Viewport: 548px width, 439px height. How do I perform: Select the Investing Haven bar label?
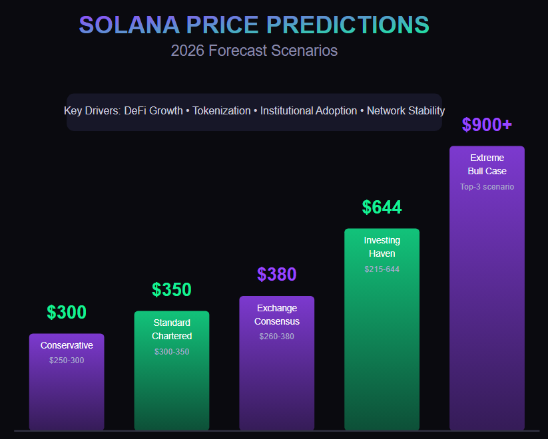(382, 247)
